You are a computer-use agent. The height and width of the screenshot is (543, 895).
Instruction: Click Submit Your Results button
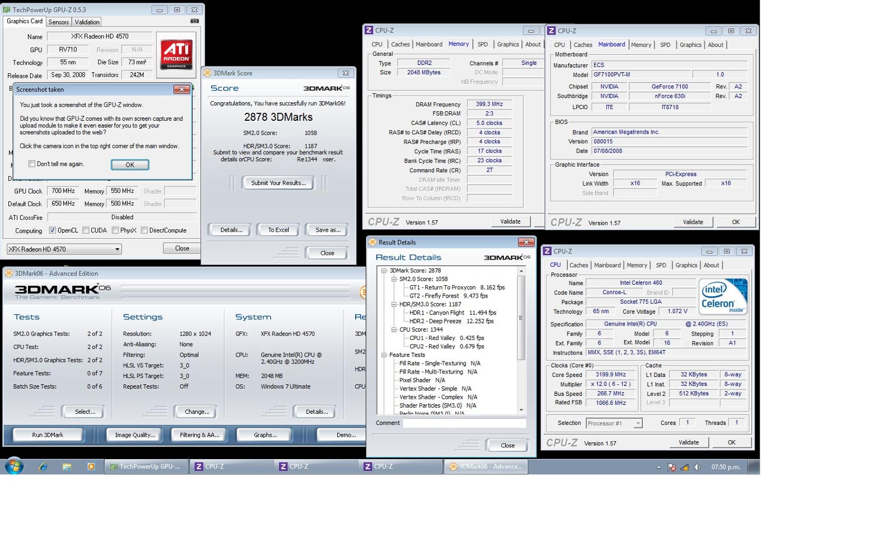(278, 183)
